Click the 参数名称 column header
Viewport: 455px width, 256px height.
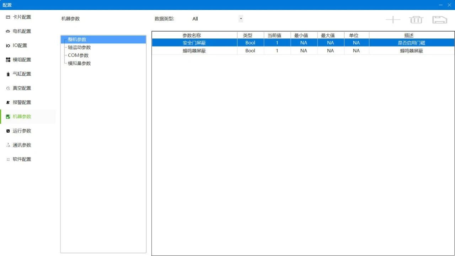[x=194, y=35]
